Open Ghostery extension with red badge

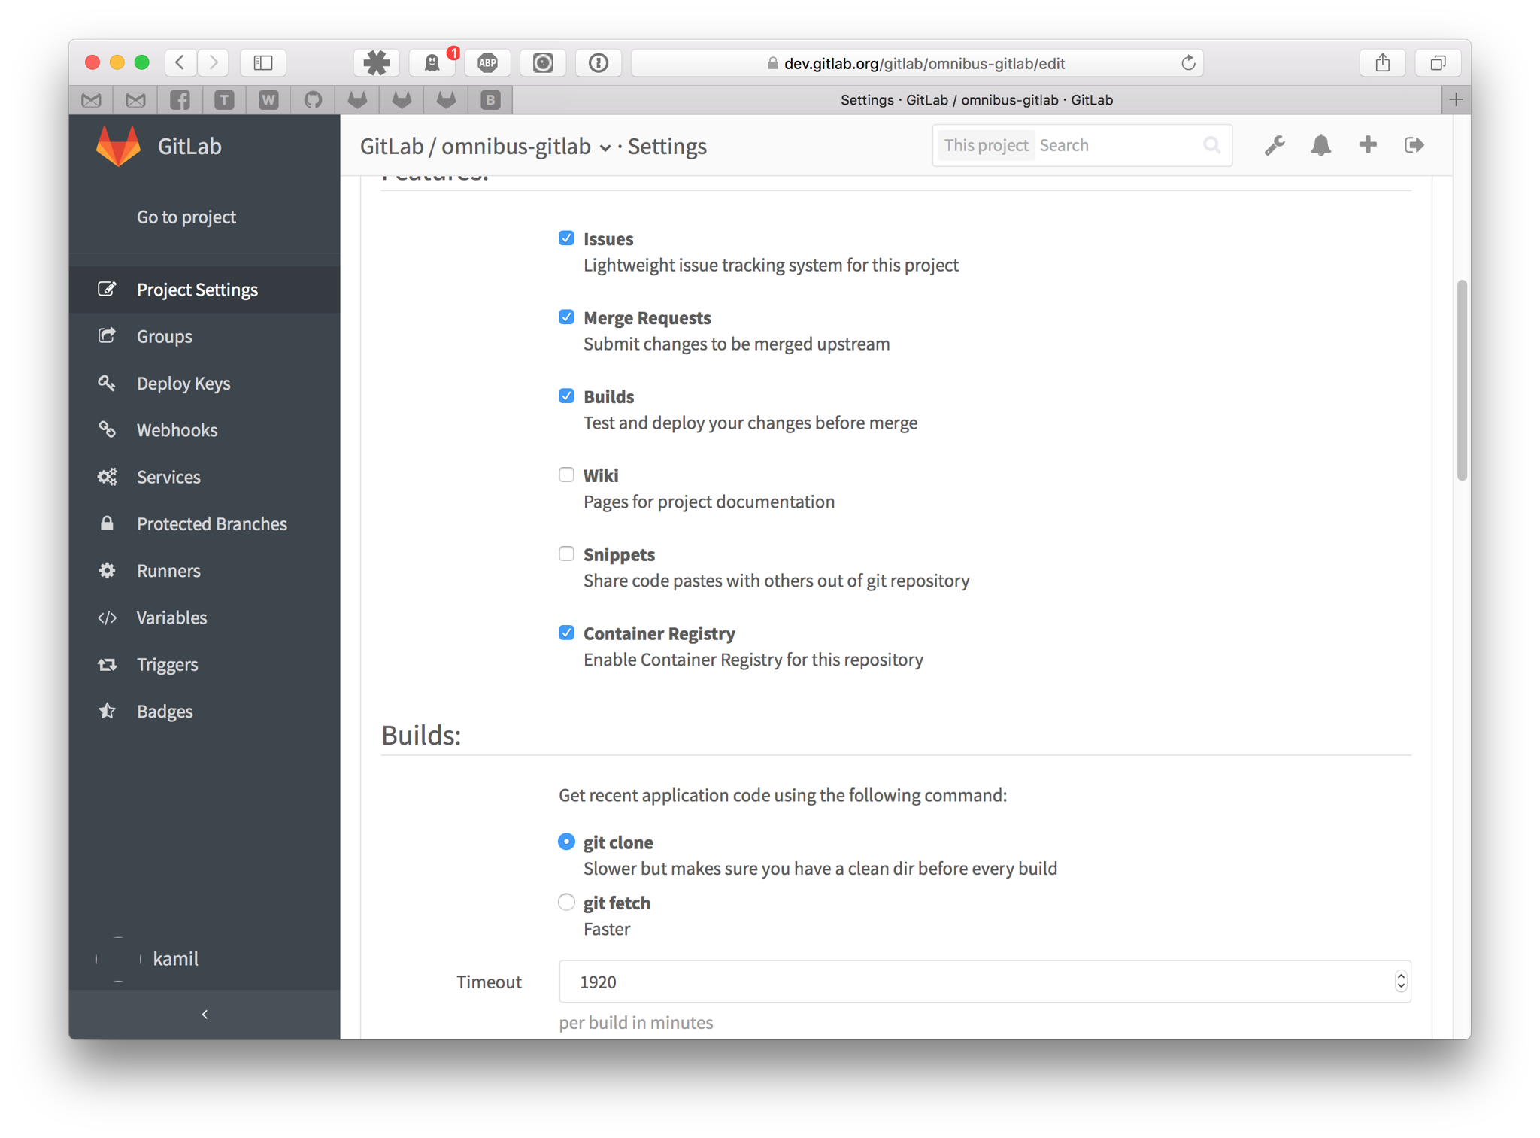[x=432, y=62]
